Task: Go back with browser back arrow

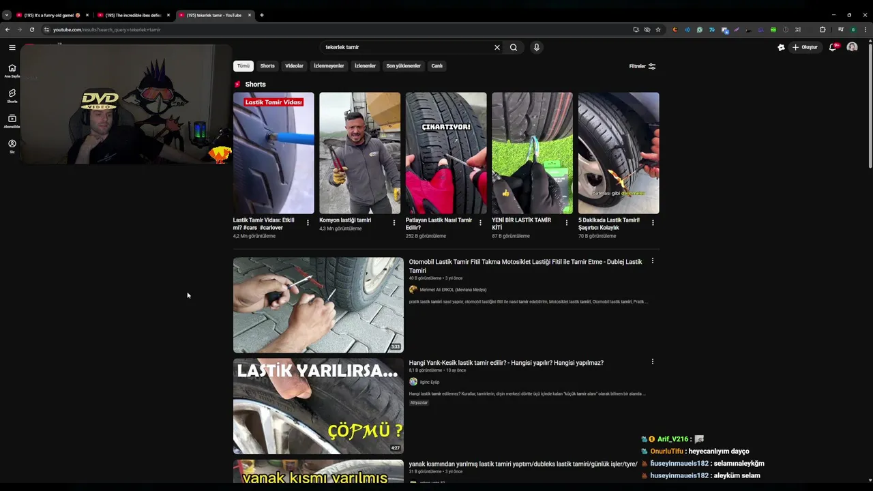Action: [x=8, y=29]
